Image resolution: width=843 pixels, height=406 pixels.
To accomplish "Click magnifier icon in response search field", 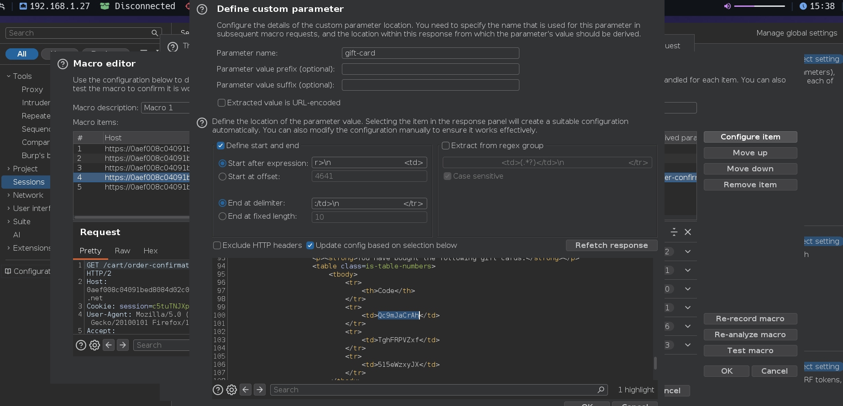I will click(601, 390).
